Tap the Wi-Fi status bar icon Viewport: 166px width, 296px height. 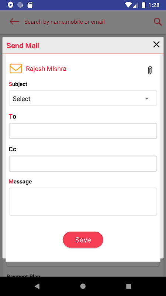click(128, 5)
